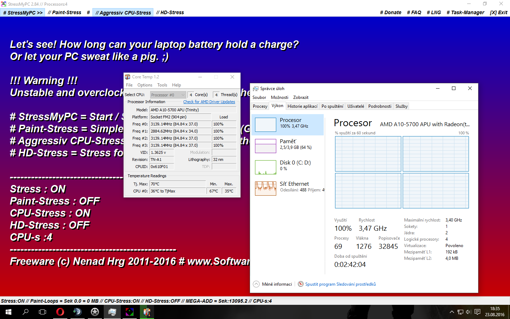Open Task View on the taskbar
Image resolution: width=510 pixels, height=319 pixels.
click(x=42, y=312)
